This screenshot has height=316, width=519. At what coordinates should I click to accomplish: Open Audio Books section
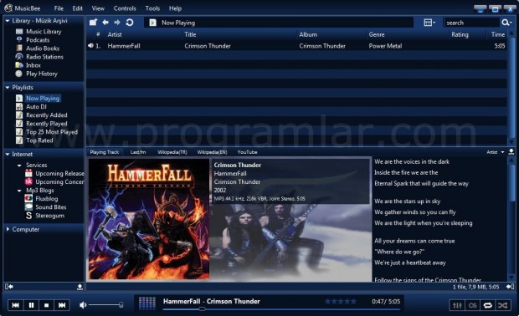(x=43, y=48)
